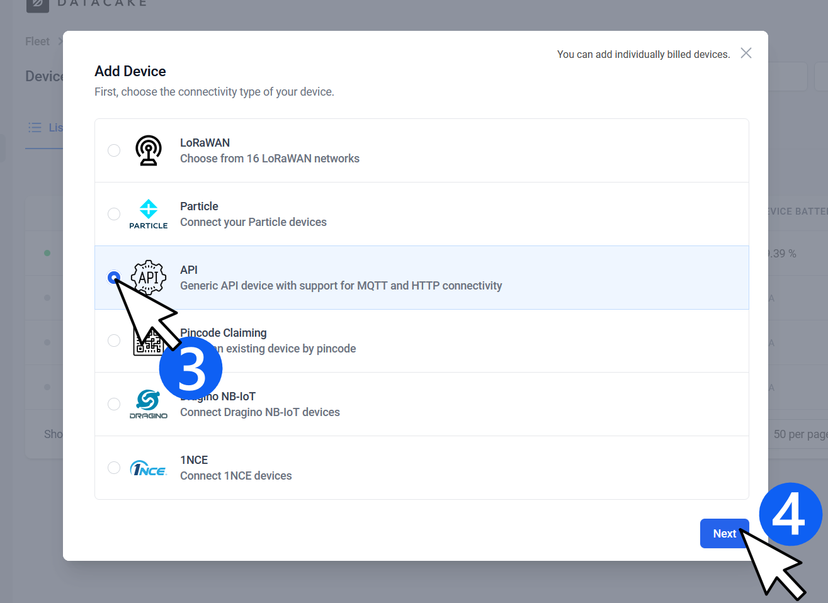Image resolution: width=828 pixels, height=603 pixels.
Task: Click the List view tab icon
Action: [x=35, y=127]
